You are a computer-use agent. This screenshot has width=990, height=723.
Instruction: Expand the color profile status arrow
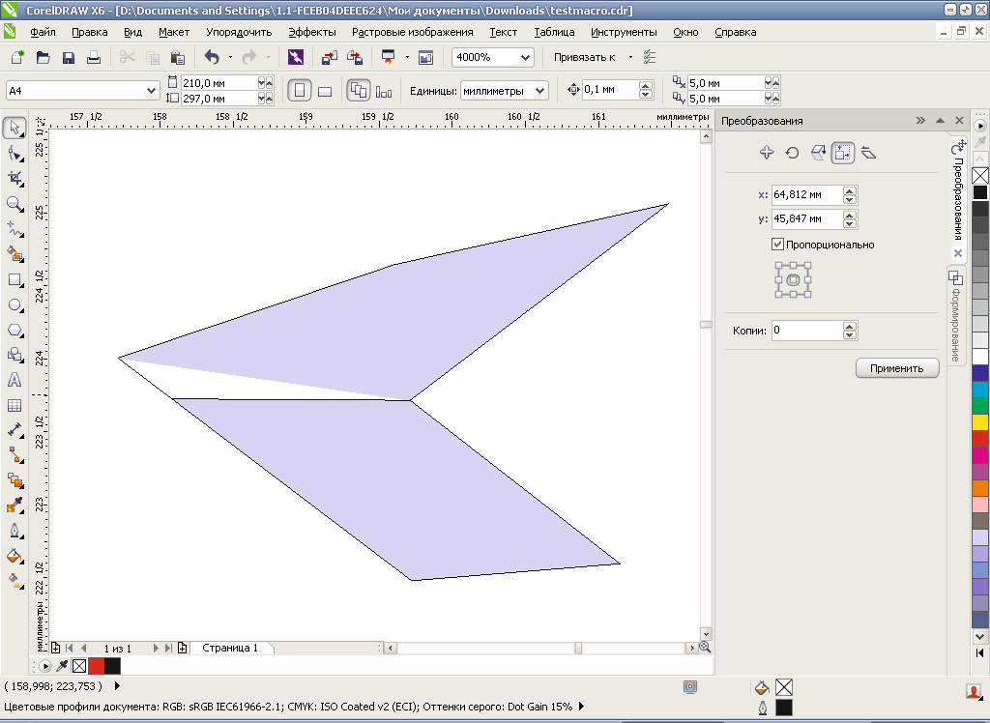(581, 706)
